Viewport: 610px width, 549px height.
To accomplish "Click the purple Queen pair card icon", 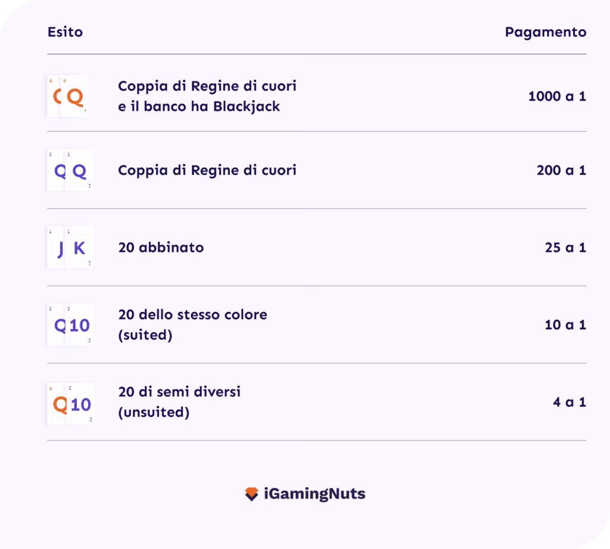I will click(x=70, y=171).
